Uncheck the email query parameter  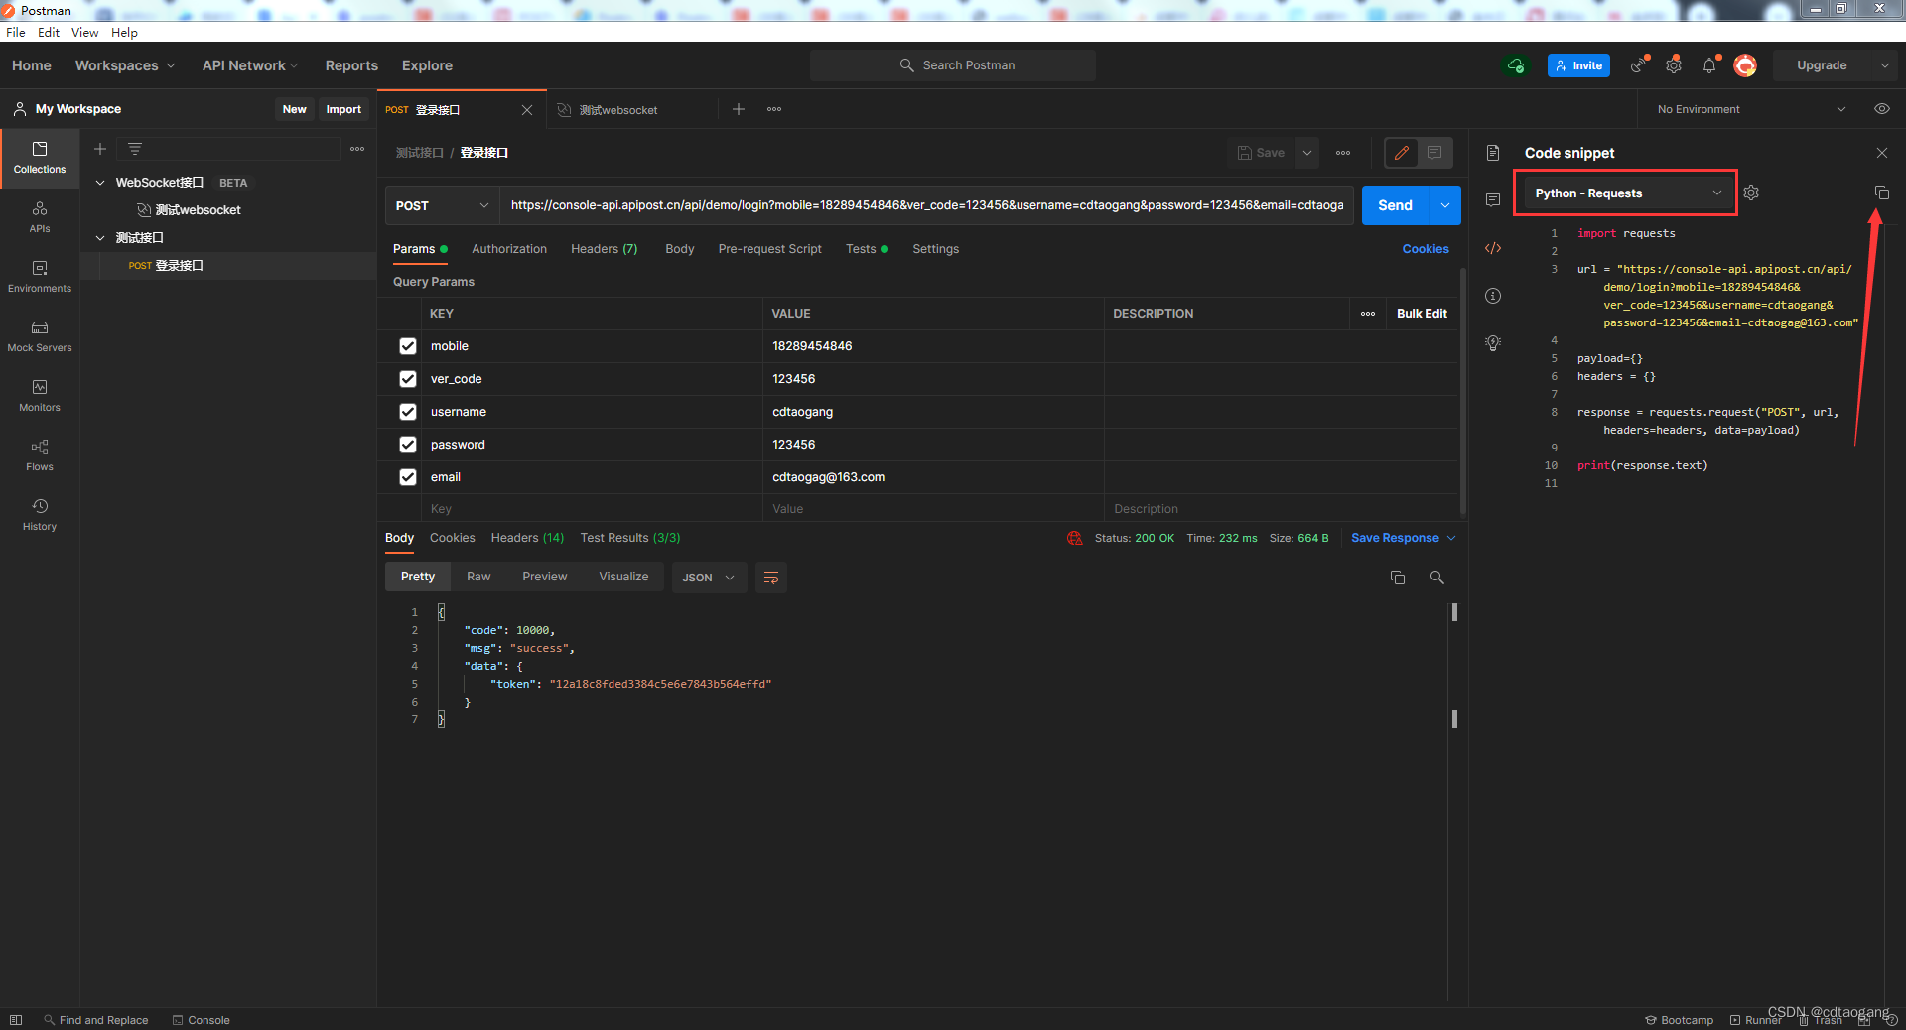coord(408,477)
